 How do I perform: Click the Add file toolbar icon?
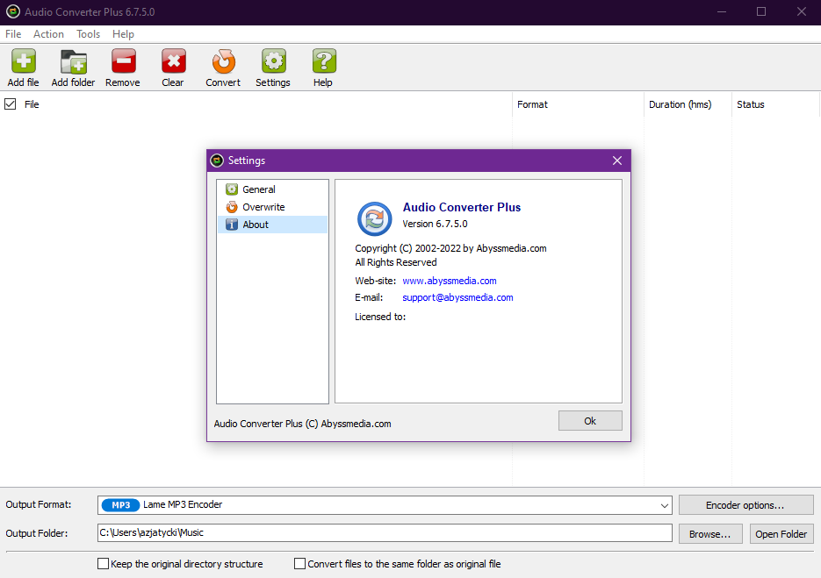(24, 61)
